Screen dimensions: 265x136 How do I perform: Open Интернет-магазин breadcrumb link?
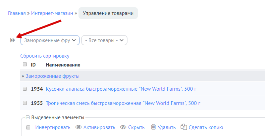point(52,14)
